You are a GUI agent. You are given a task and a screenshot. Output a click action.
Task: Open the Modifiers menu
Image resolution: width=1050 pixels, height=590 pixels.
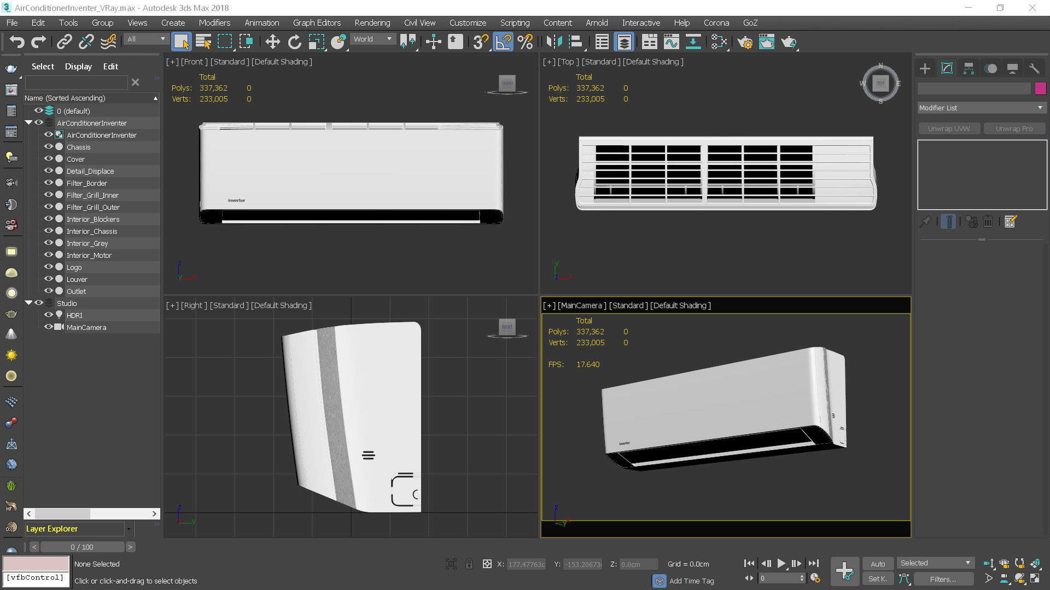(214, 23)
